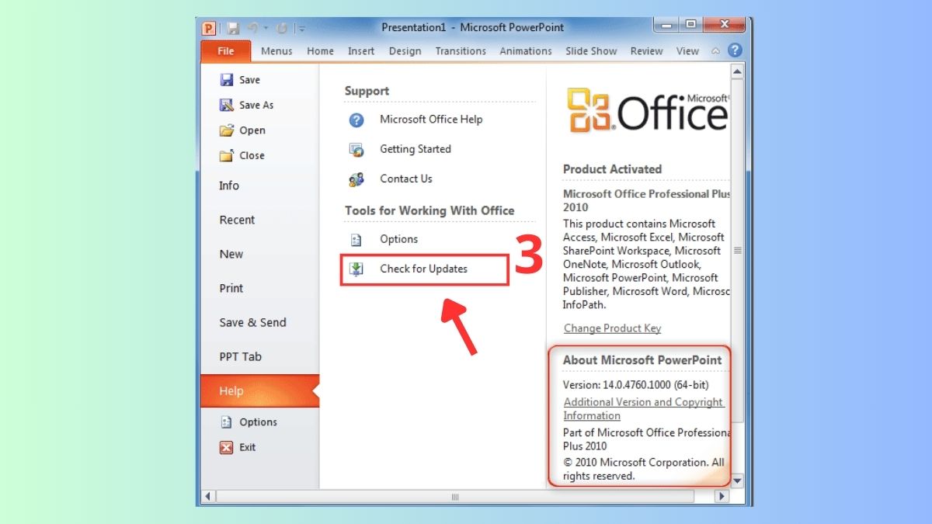This screenshot has height=524, width=932.
Task: Click the Getting Started globe icon
Action: click(356, 150)
